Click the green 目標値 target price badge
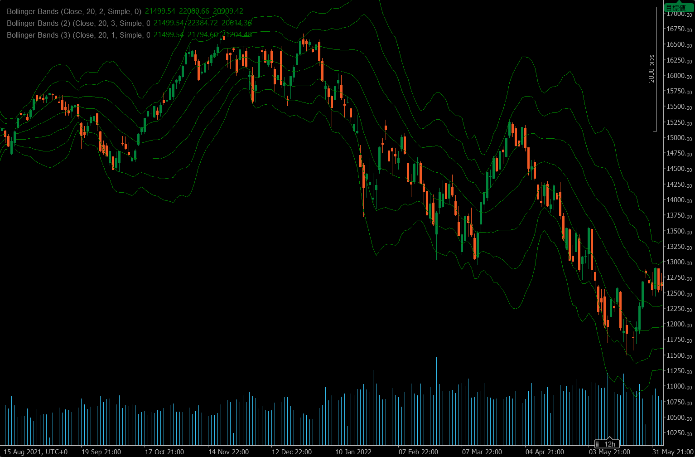The height and width of the screenshot is (457, 695). pos(679,8)
